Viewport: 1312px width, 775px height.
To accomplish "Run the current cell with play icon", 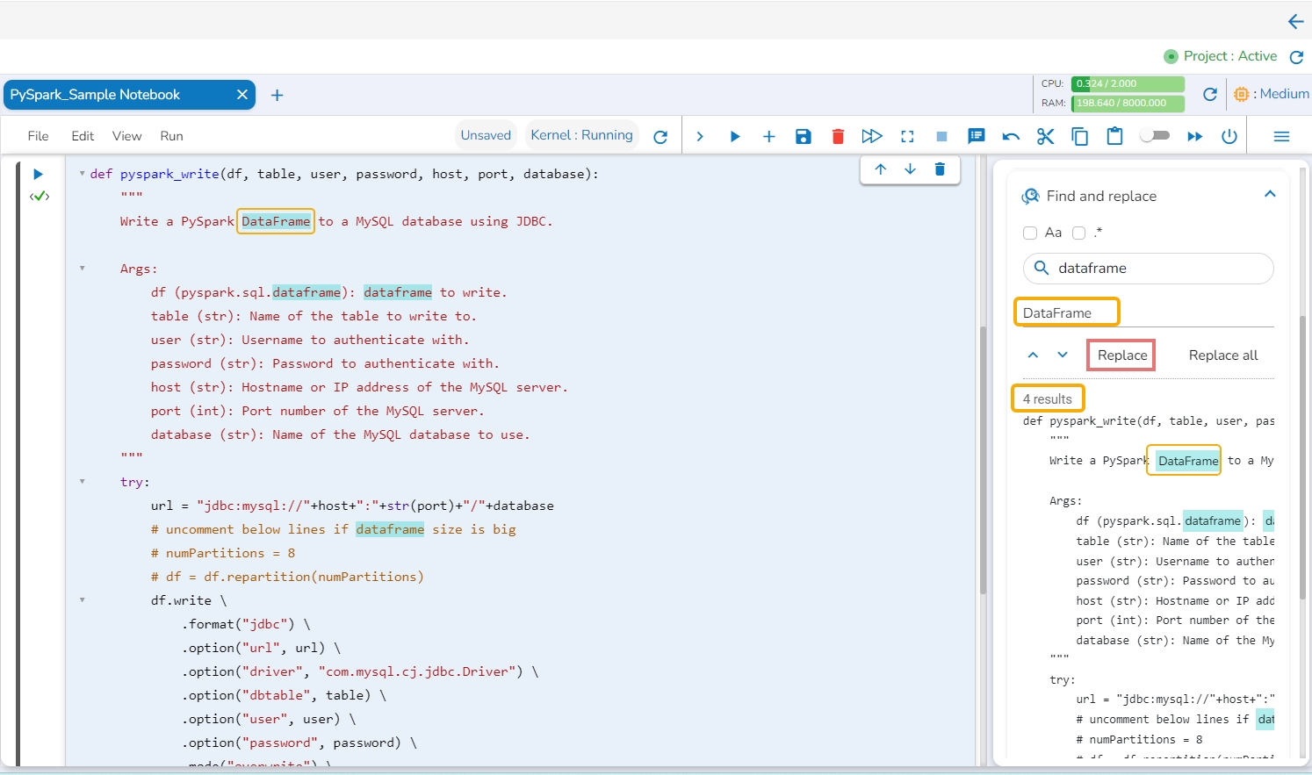I will 735,136.
